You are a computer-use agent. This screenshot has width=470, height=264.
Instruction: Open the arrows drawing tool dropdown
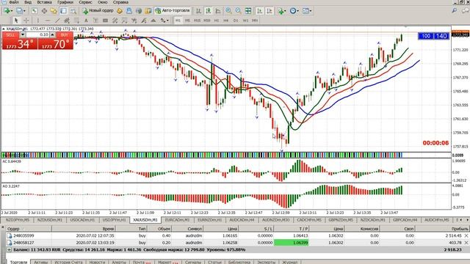(164, 21)
